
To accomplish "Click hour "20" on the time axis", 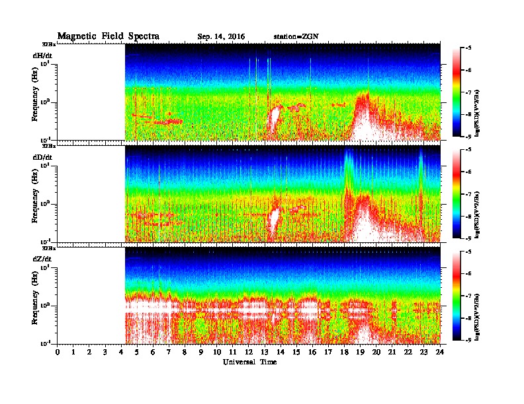I will click(x=376, y=353).
